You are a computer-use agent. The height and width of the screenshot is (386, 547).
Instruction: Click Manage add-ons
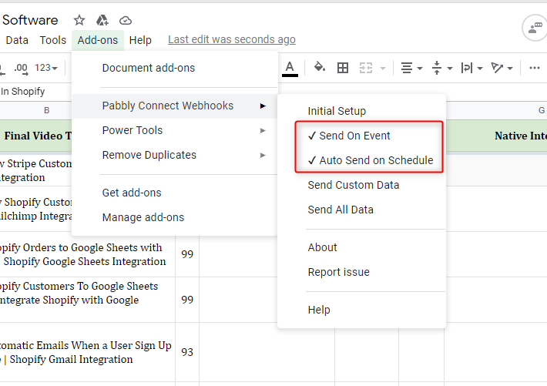tap(175, 217)
